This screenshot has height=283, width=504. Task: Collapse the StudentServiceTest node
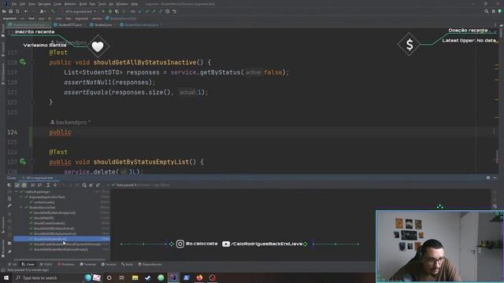pos(21,208)
